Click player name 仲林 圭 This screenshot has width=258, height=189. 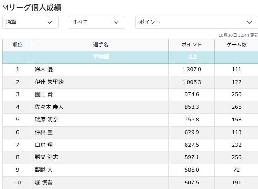[x=44, y=132]
